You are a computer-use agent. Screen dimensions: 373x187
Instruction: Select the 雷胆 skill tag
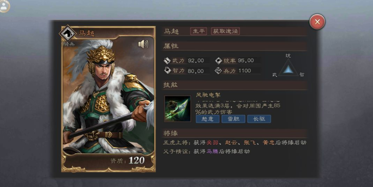tap(233, 119)
